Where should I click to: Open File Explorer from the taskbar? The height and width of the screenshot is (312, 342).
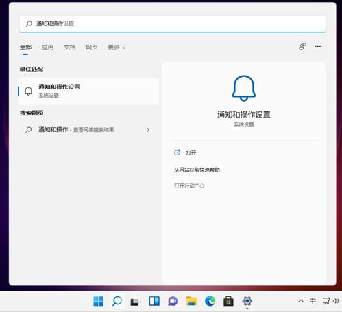pyautogui.click(x=191, y=301)
